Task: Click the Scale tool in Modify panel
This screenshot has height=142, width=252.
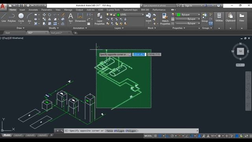Action: click(50, 24)
